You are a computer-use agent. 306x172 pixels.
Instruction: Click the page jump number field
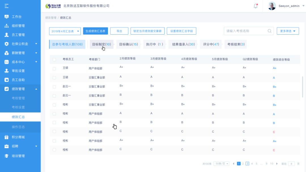pos(291,164)
